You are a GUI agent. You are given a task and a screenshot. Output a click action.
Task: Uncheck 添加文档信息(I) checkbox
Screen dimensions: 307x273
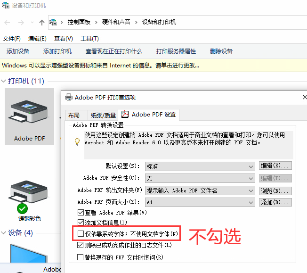(x=81, y=222)
